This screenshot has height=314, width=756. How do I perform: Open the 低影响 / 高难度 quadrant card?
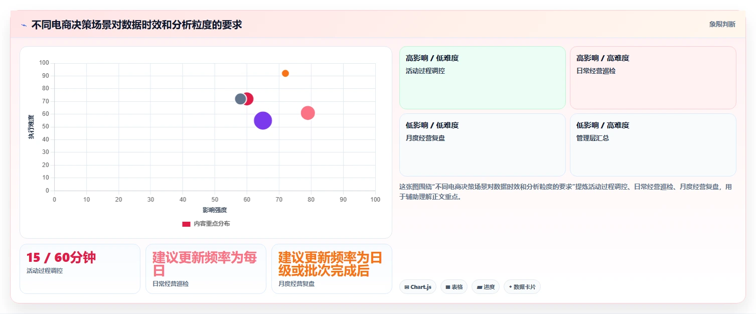tap(653, 145)
